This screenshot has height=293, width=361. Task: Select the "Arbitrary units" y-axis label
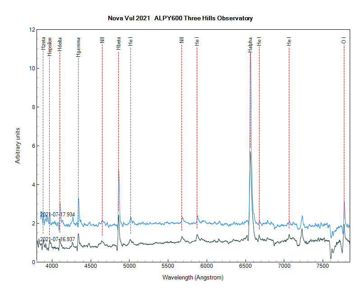[x=18, y=146]
